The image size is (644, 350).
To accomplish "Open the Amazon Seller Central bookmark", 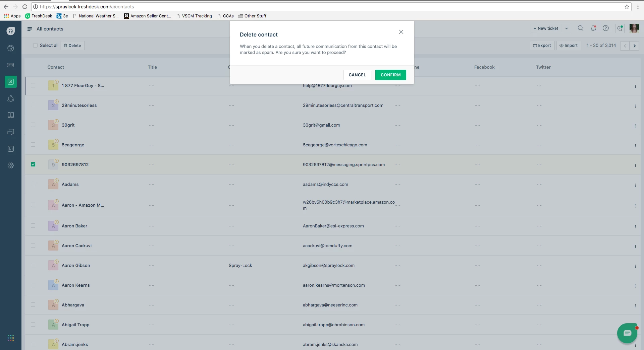I will click(148, 16).
